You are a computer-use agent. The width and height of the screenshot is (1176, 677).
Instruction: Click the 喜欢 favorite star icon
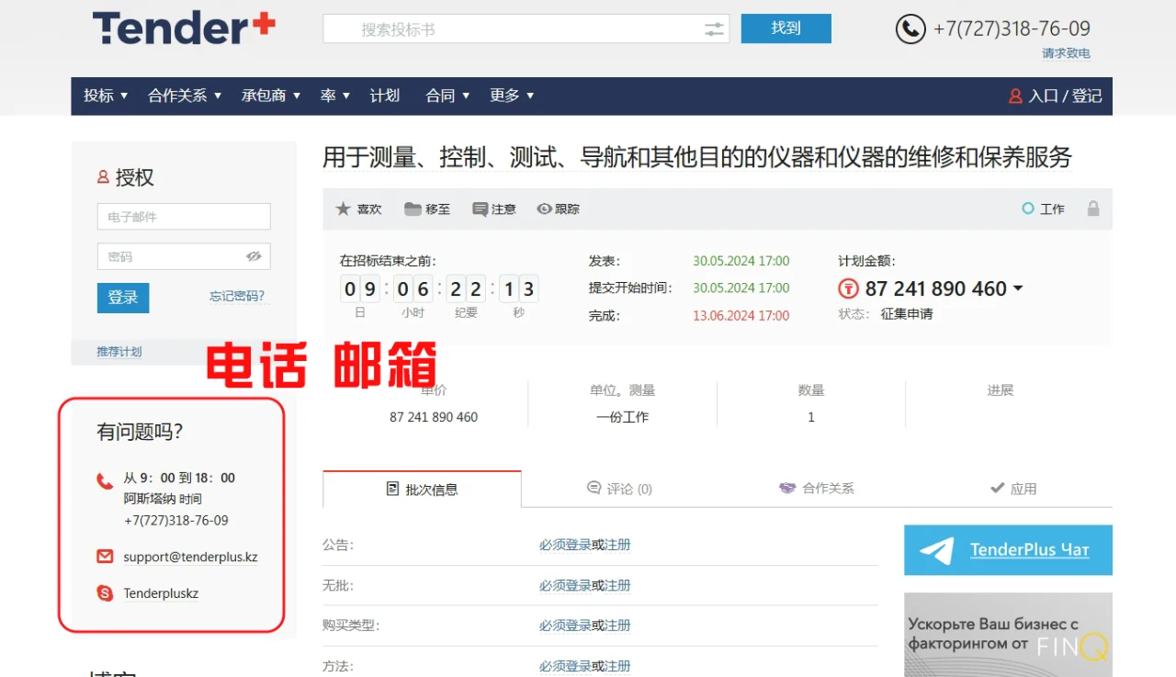tap(343, 209)
